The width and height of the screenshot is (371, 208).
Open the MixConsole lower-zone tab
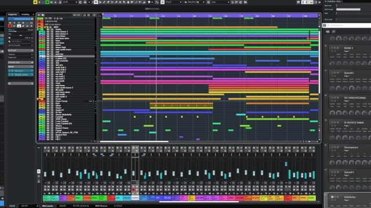(48, 206)
